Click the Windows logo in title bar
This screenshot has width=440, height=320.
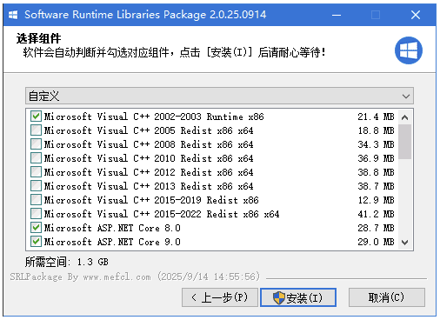[x=13, y=15]
